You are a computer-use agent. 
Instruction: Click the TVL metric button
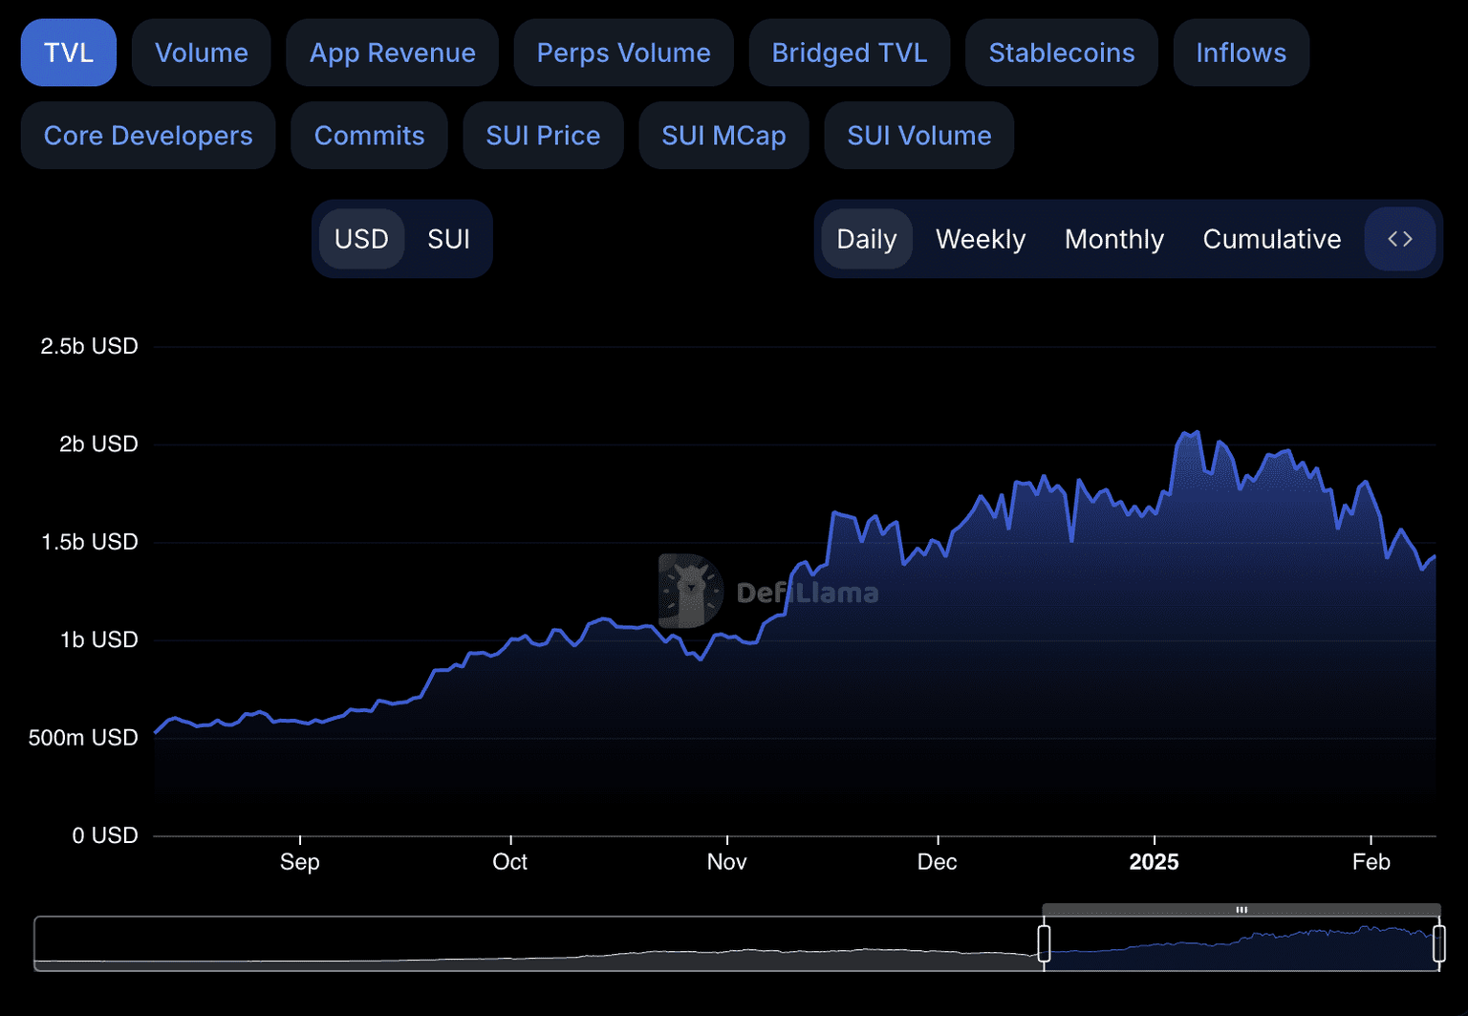click(69, 53)
